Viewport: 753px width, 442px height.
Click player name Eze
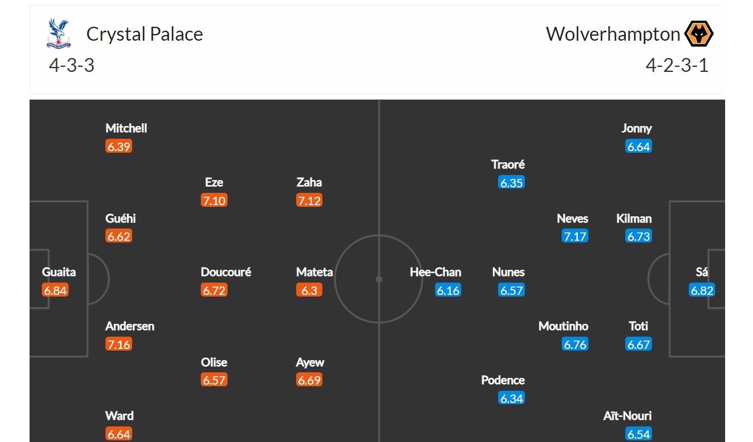click(x=214, y=182)
